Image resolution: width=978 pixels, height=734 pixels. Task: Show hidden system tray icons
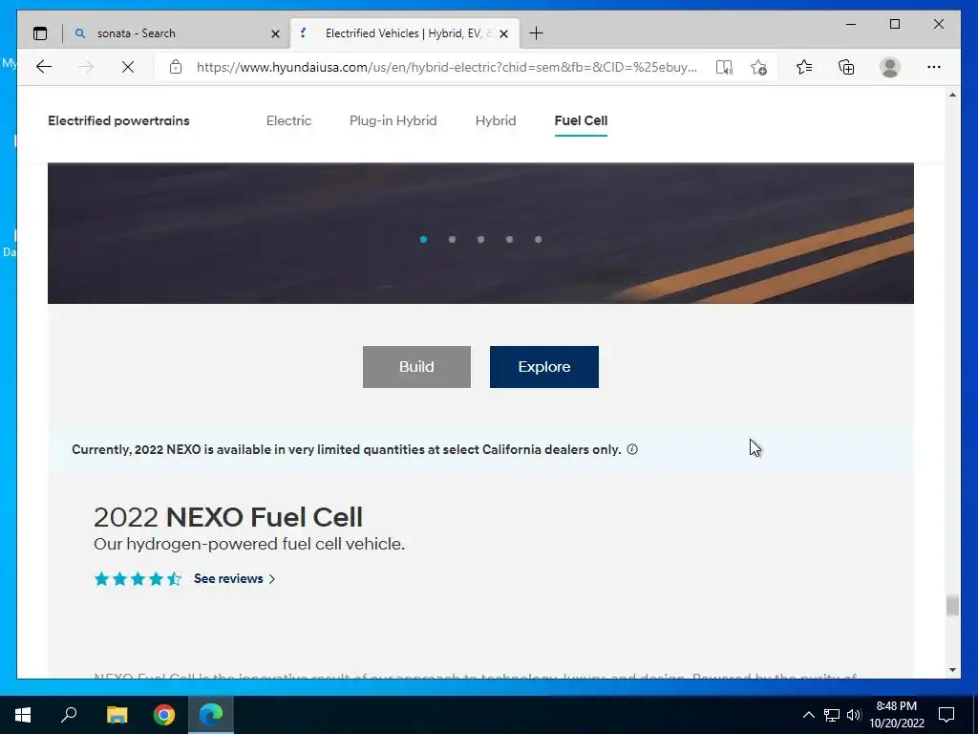pos(808,715)
